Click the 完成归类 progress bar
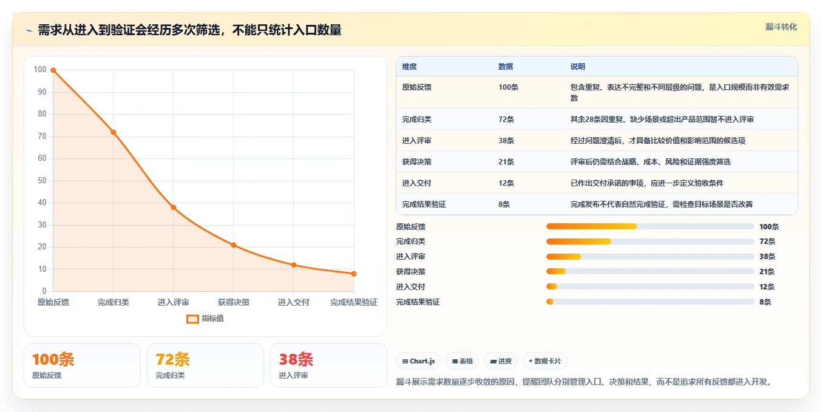The height and width of the screenshot is (412, 822). (x=650, y=241)
